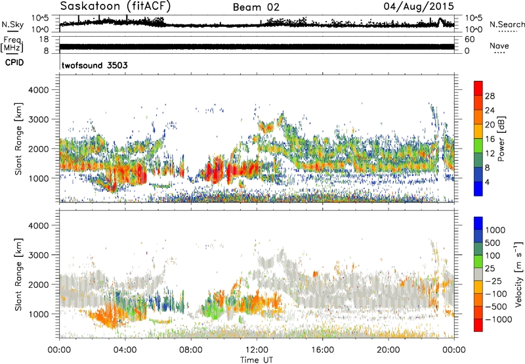
Task: Click the CPID row label
Action: click(x=14, y=62)
